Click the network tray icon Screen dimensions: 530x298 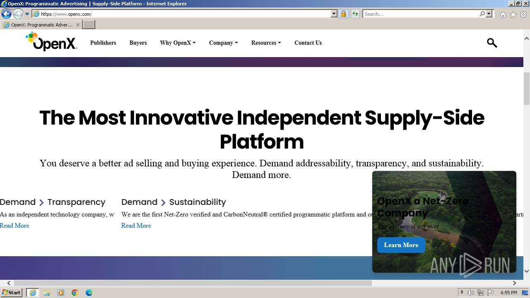[x=480, y=293]
